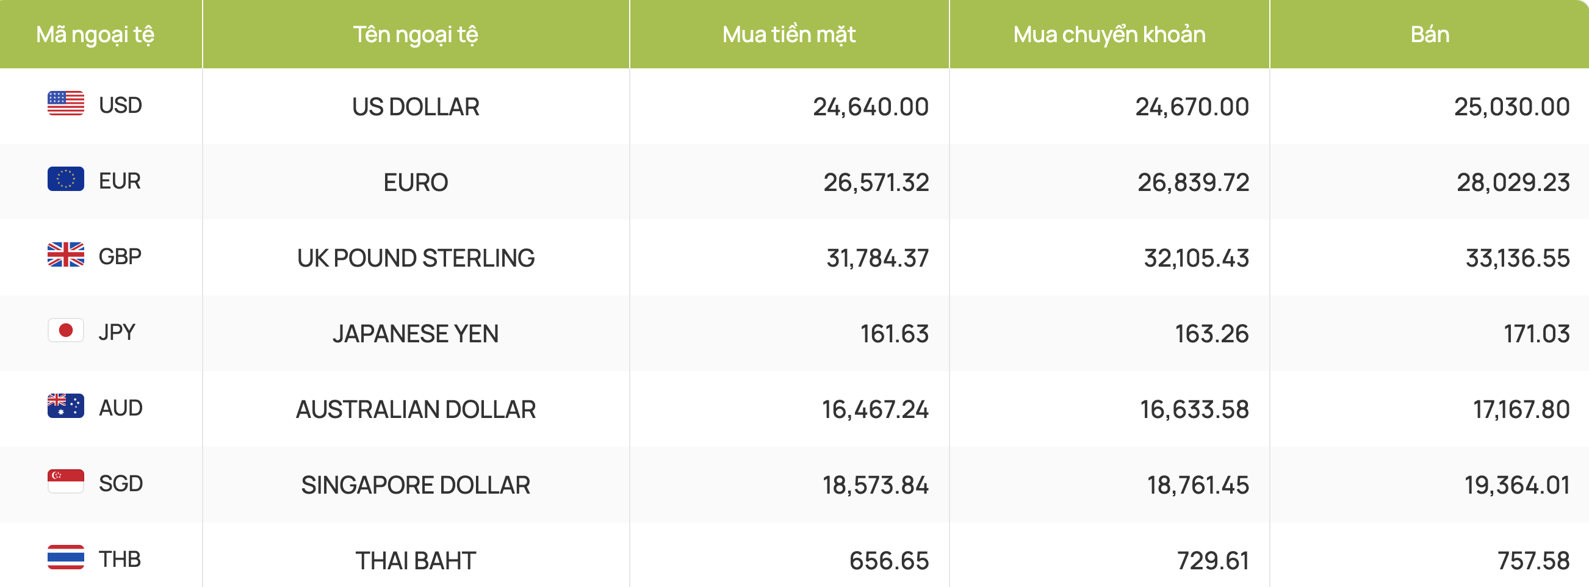
Task: Click the United States flag icon
Action: tap(65, 104)
